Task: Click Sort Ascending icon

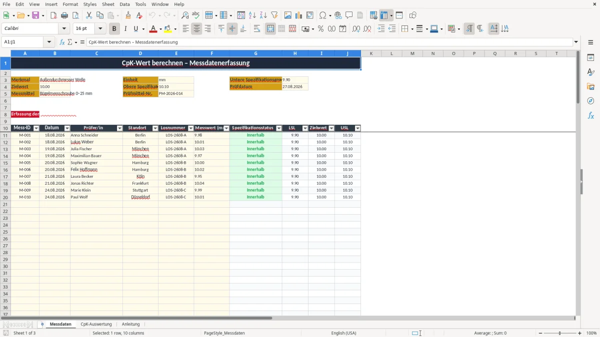Action: (252, 15)
